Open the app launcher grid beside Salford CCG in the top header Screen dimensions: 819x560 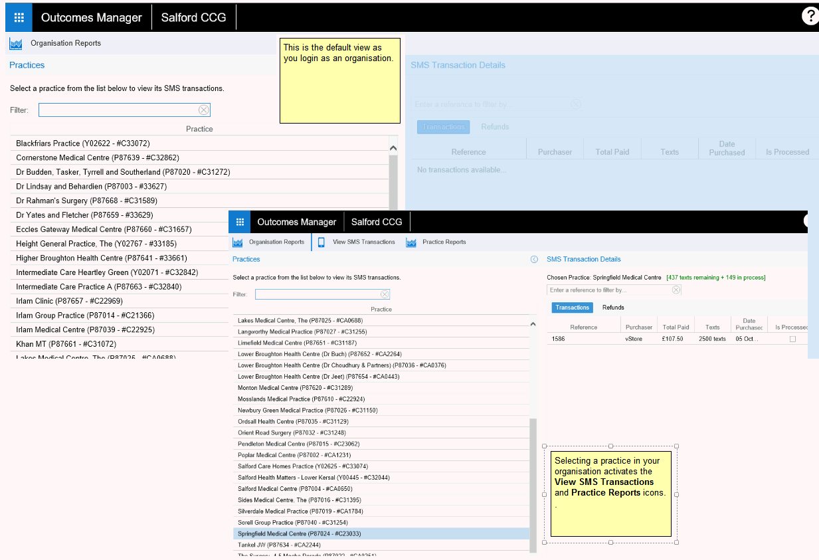point(19,17)
